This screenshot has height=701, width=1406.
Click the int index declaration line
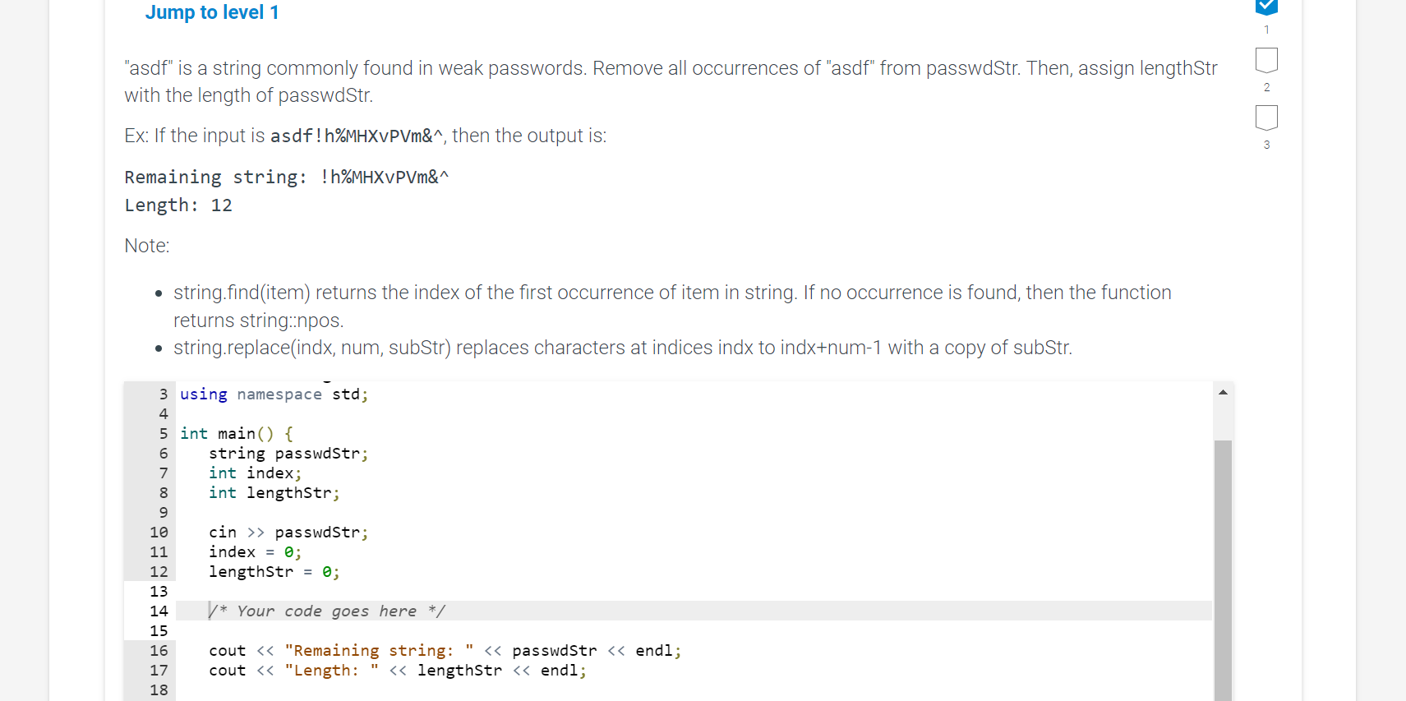point(253,473)
